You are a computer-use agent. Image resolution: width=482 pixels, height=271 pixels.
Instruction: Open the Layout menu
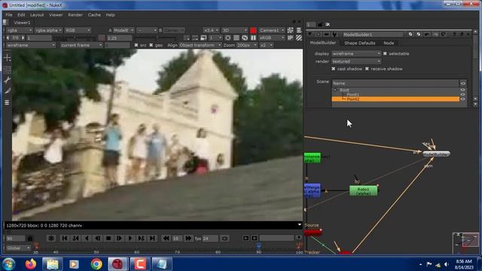37,15
